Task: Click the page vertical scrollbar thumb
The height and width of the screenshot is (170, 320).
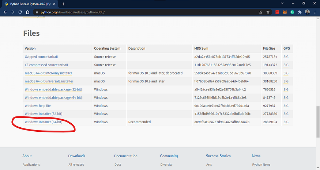Action: click(x=318, y=122)
